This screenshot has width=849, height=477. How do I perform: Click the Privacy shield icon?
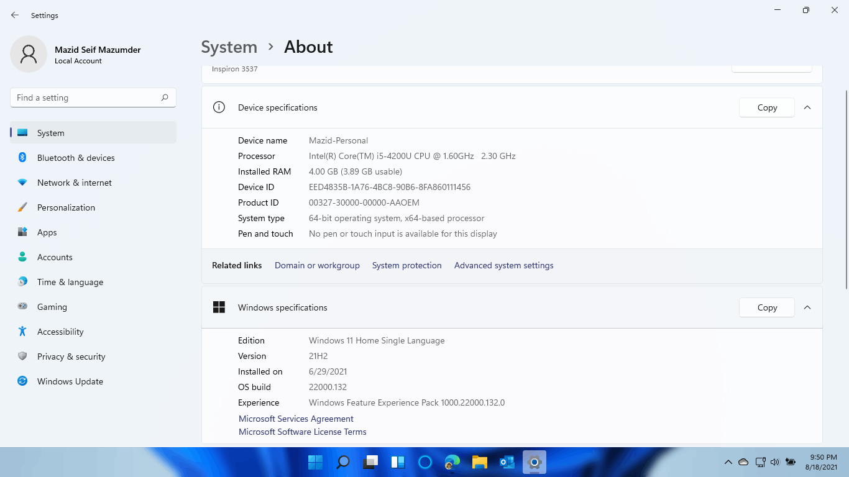22,357
